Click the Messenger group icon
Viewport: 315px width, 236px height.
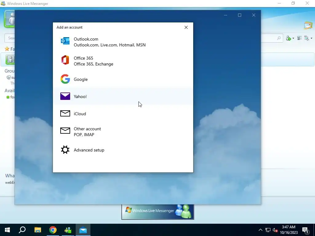pos(8,77)
